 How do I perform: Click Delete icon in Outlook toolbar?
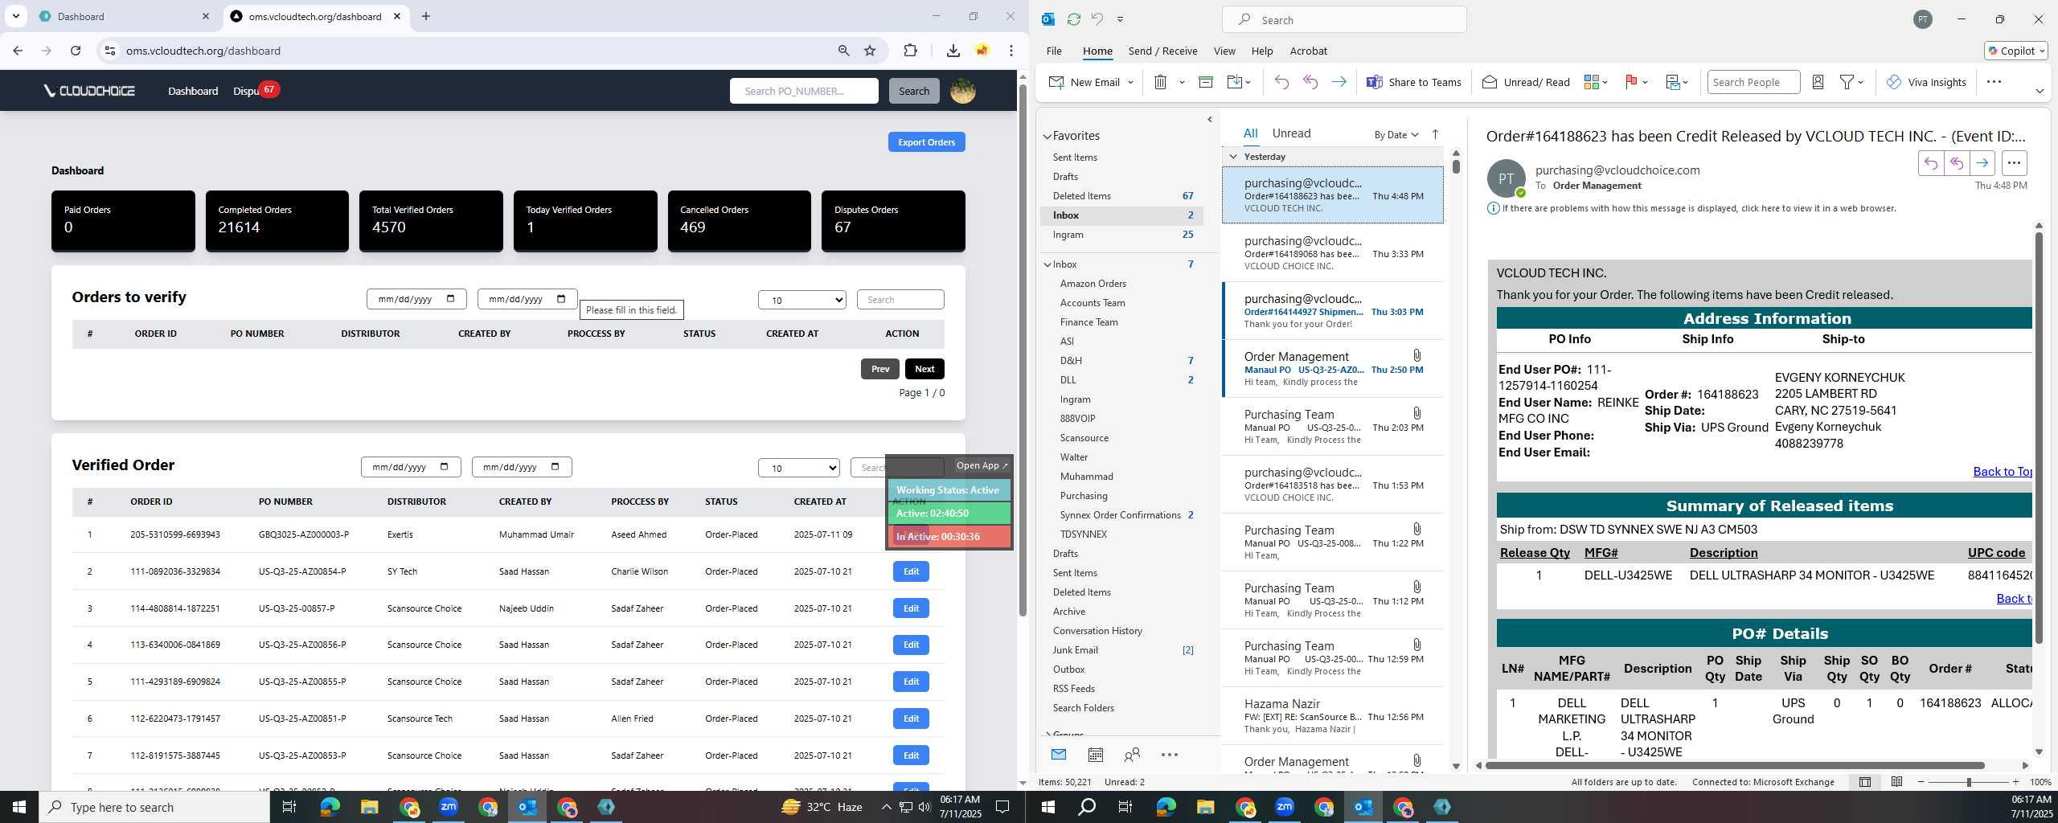[1160, 82]
